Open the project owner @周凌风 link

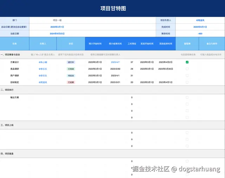[x=200, y=20]
